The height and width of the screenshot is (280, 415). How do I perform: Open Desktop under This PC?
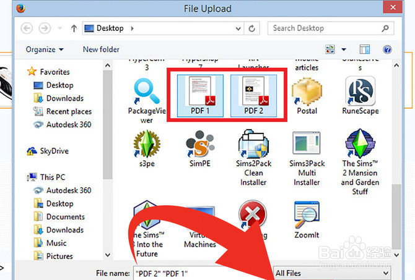point(53,203)
